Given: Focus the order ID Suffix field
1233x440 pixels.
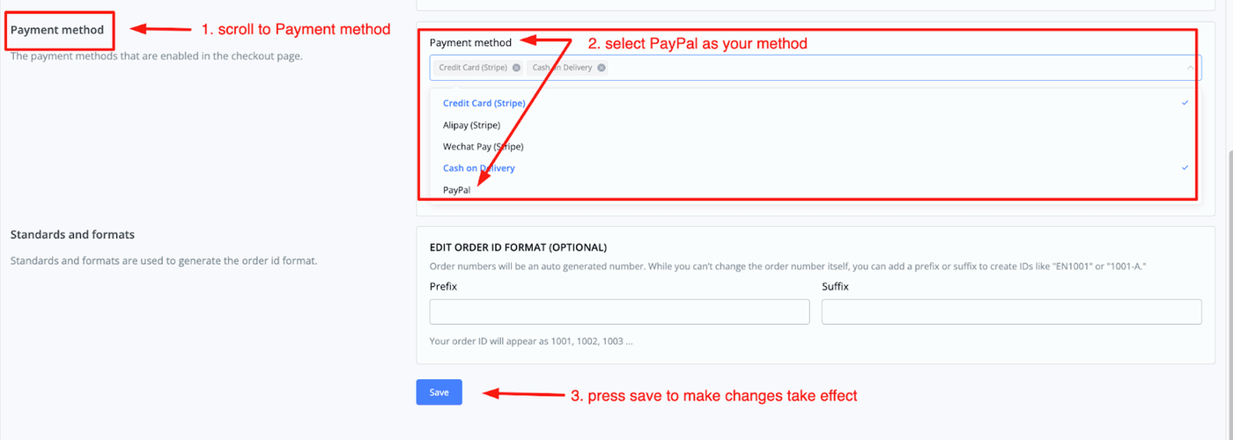Looking at the screenshot, I should tap(1011, 312).
